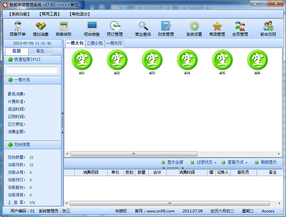Click right arrow of table area scrollbar

(279, 154)
